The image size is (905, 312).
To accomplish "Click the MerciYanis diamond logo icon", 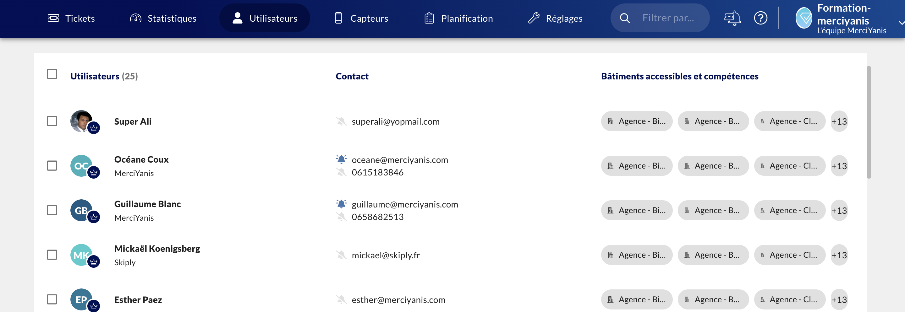I will point(804,18).
